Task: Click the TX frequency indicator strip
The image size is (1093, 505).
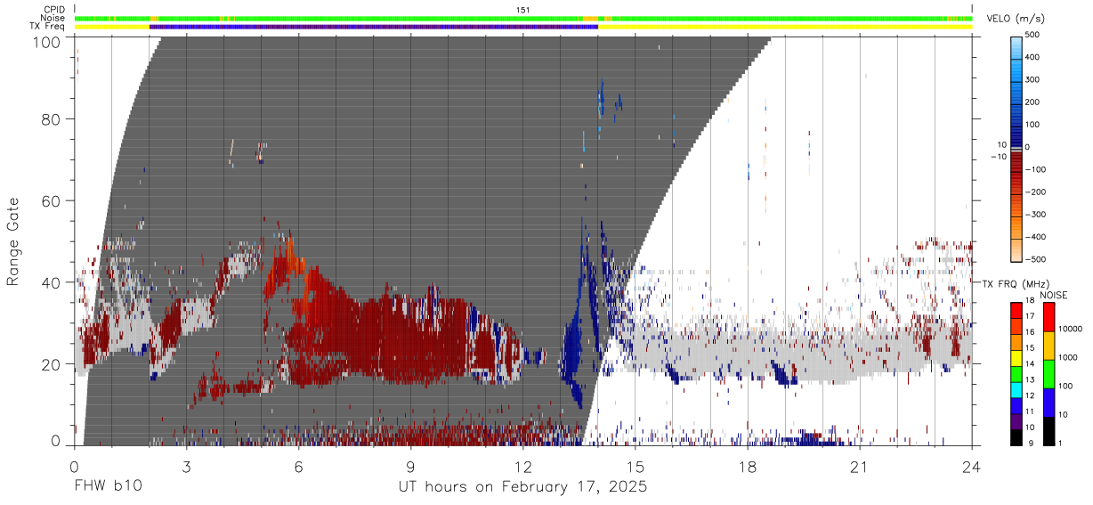Action: [x=522, y=27]
